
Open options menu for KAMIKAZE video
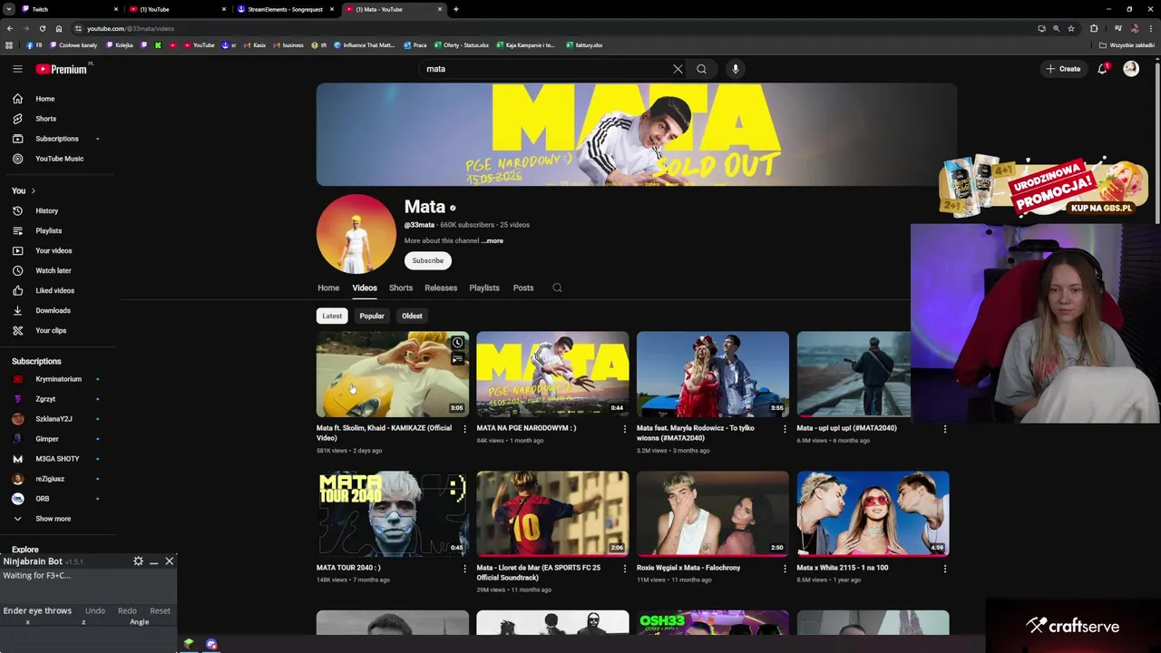[x=464, y=428]
